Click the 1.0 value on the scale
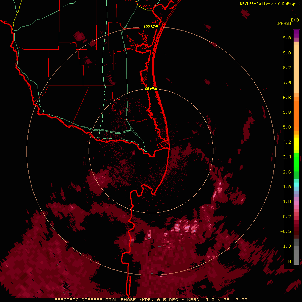 point(287,202)
